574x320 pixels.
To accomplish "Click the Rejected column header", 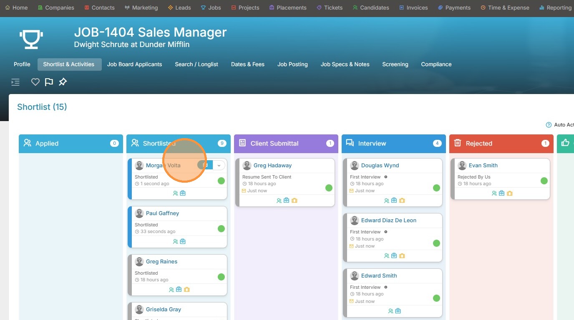I will (501, 144).
